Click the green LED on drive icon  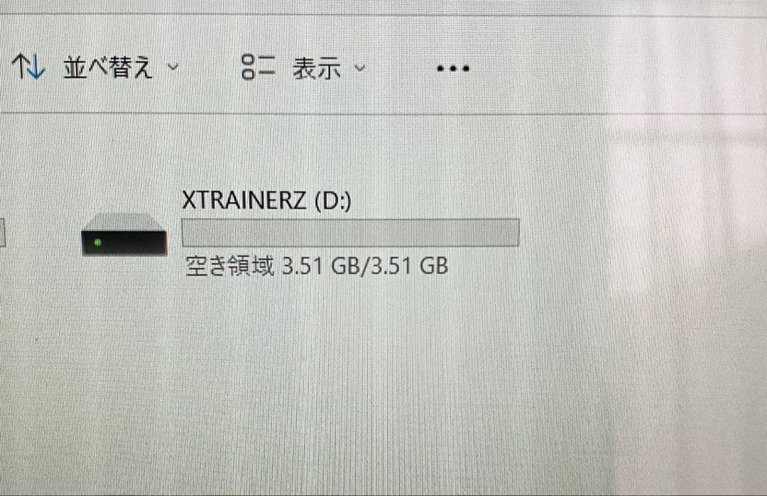click(98, 243)
